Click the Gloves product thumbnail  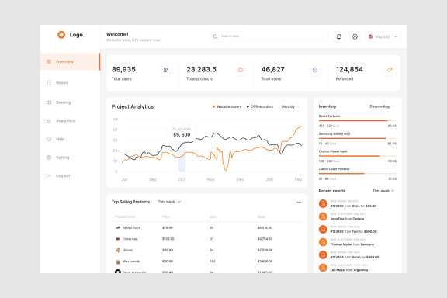pos(118,250)
